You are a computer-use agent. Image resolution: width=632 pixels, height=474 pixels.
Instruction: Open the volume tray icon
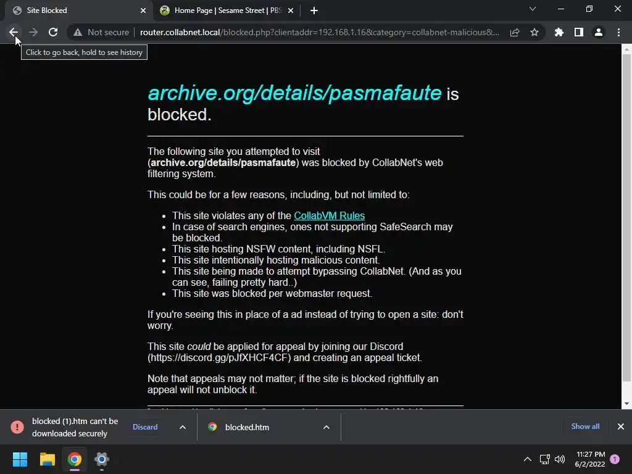click(560, 459)
